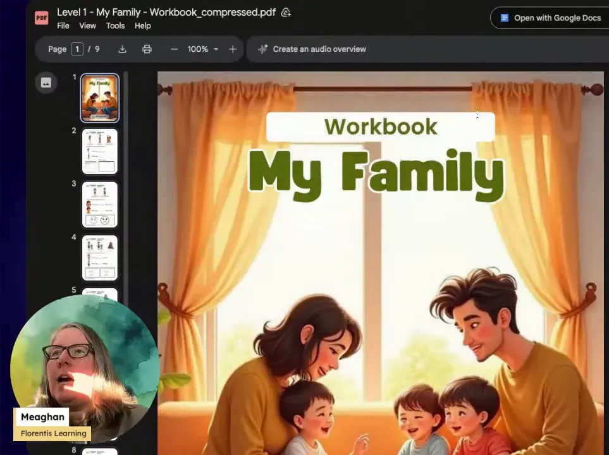Open the Tools menu
The image size is (609, 455).
coord(115,26)
